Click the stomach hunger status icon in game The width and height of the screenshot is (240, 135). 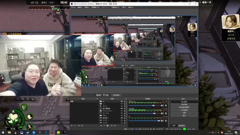[29, 116]
